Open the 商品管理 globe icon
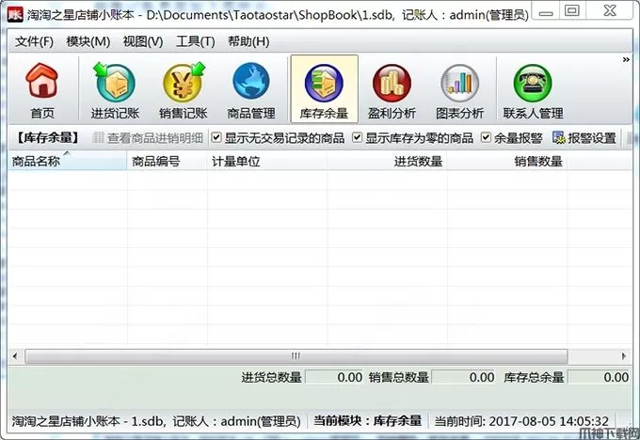Screen dimensions: 640x440 click(251, 90)
